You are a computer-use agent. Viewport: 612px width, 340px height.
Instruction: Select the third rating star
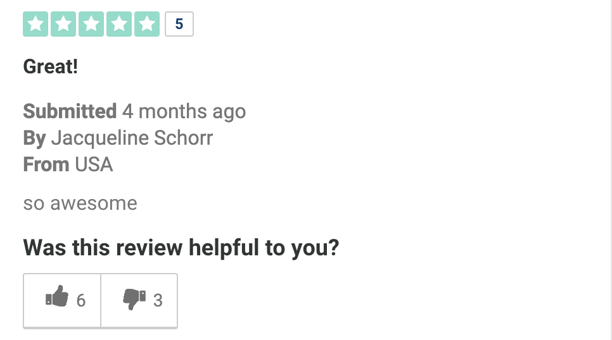click(91, 24)
